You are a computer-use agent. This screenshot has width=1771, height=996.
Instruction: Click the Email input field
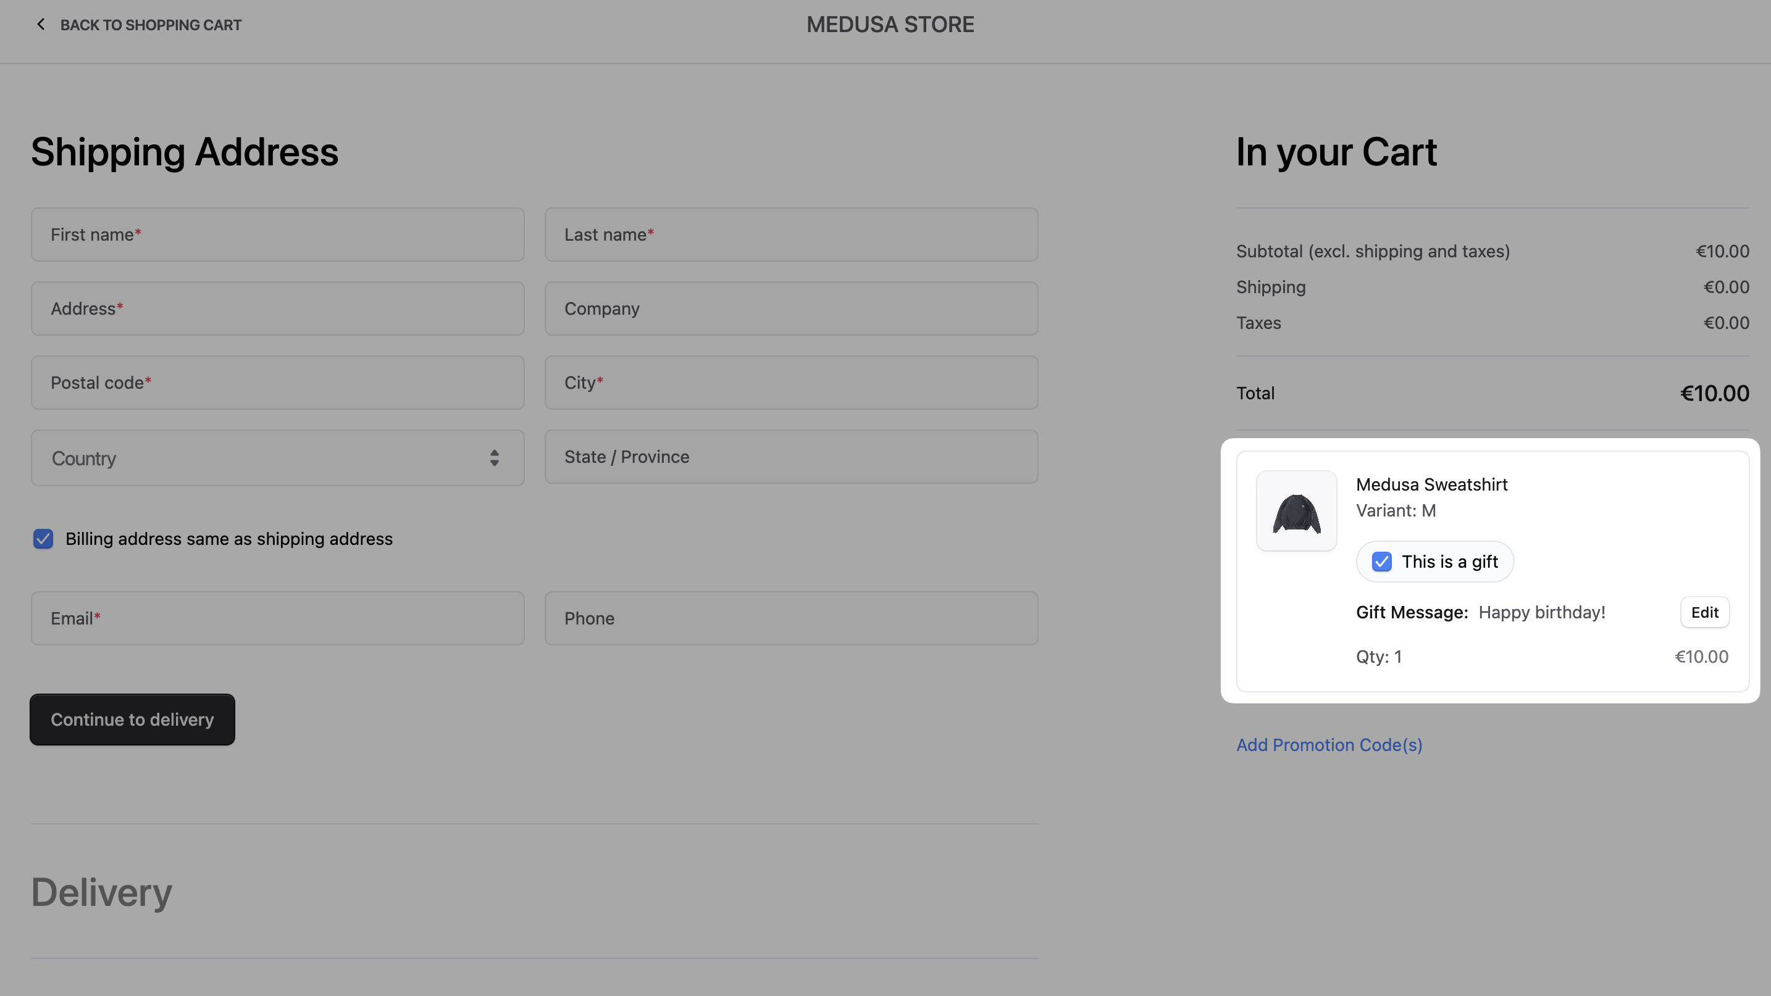[x=277, y=618]
